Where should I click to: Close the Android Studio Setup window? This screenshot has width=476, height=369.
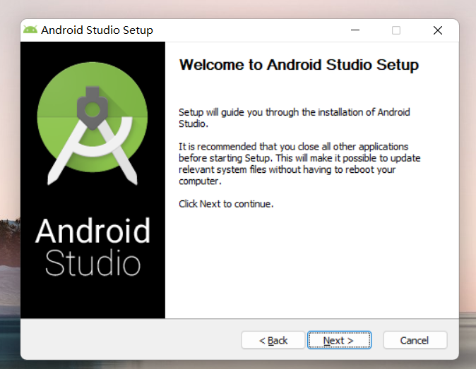438,30
